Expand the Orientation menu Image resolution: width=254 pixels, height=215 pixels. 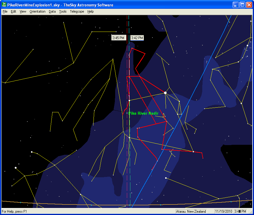tap(37, 11)
